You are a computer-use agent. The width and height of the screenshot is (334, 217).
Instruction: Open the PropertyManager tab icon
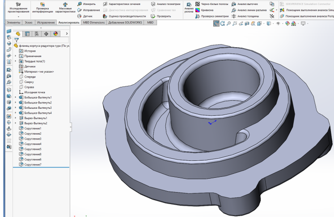pyautogui.click(x=27, y=33)
